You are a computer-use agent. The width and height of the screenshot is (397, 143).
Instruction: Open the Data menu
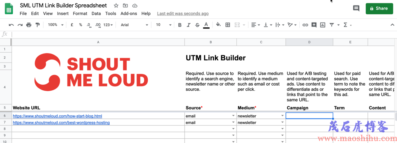pos(96,13)
